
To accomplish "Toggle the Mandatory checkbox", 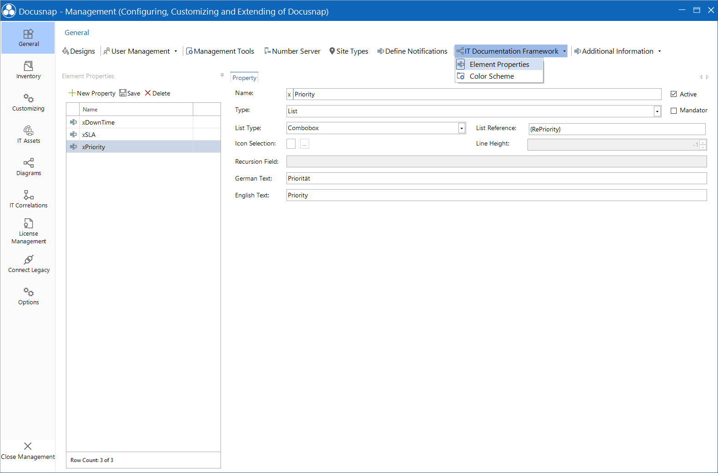I will coord(673,111).
